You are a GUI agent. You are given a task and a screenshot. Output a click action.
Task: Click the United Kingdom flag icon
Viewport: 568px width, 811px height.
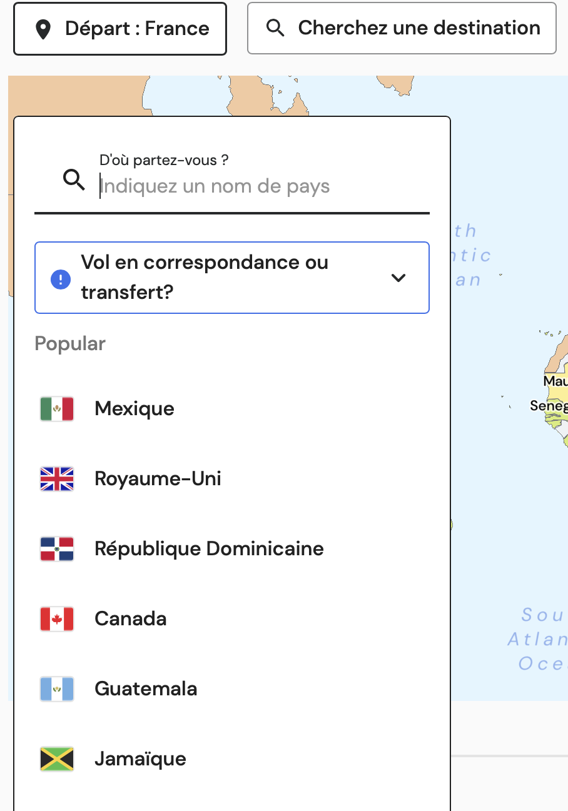pyautogui.click(x=57, y=479)
